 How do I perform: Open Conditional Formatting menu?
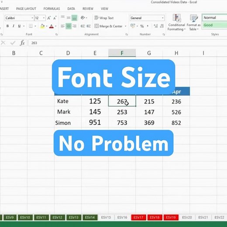tap(176, 22)
